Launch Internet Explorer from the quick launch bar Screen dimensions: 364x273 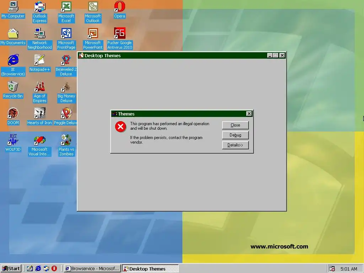(x=38, y=269)
